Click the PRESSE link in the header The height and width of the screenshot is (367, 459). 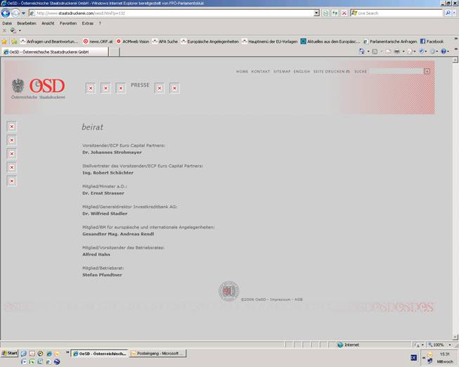[x=140, y=85]
